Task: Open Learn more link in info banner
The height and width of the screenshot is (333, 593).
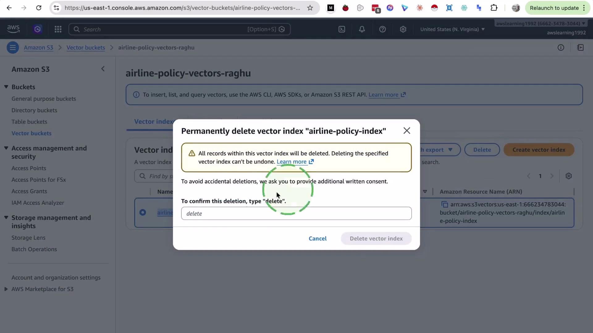Action: point(387,95)
